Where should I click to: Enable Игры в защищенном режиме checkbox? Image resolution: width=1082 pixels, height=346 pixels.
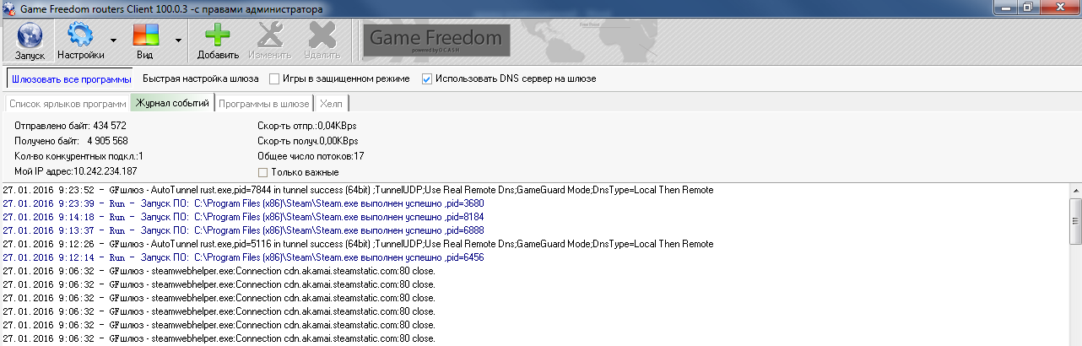274,78
